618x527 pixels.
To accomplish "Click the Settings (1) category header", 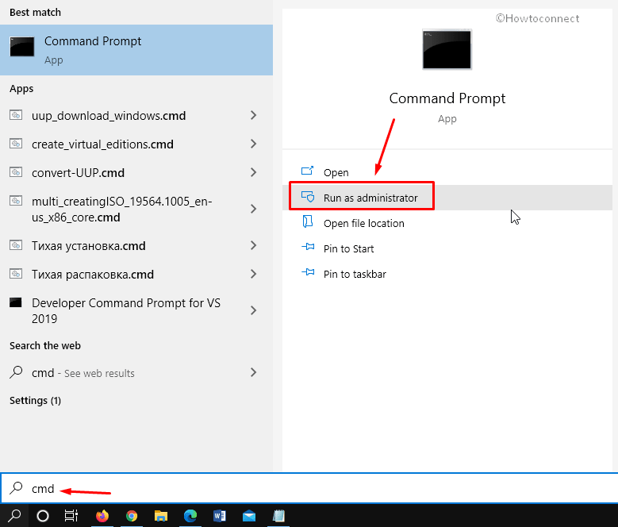I will (35, 401).
